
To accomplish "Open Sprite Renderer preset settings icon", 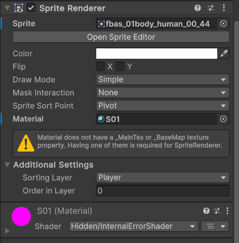I will [x=211, y=8].
